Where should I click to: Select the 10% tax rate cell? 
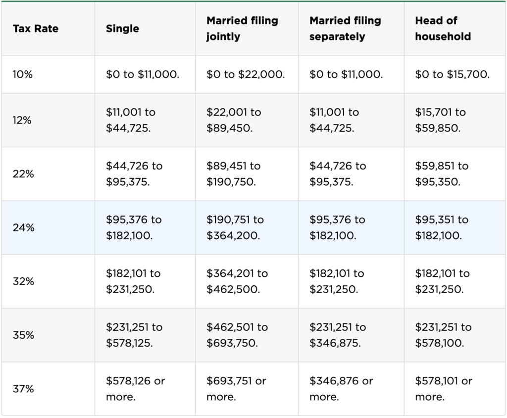22,74
